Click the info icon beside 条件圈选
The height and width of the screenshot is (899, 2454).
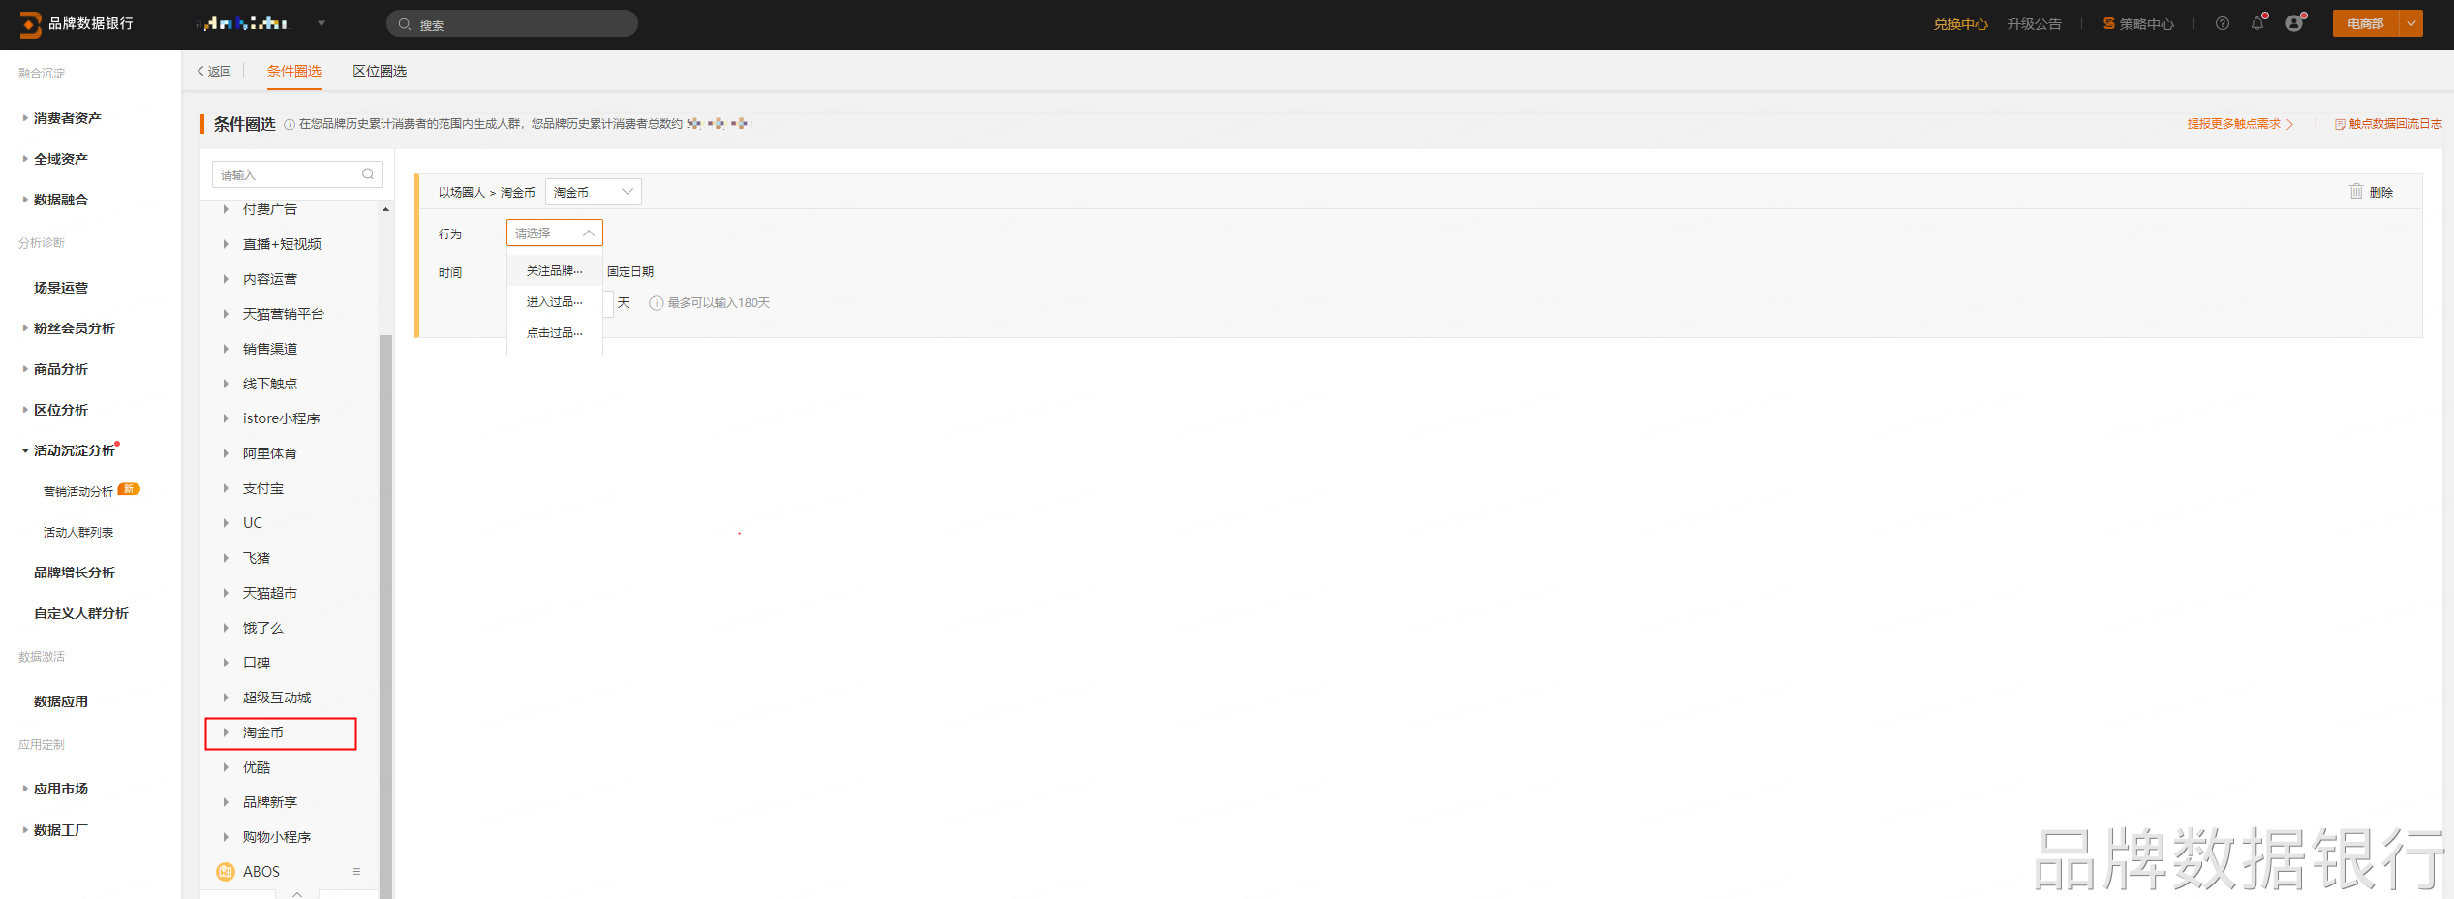(x=289, y=124)
